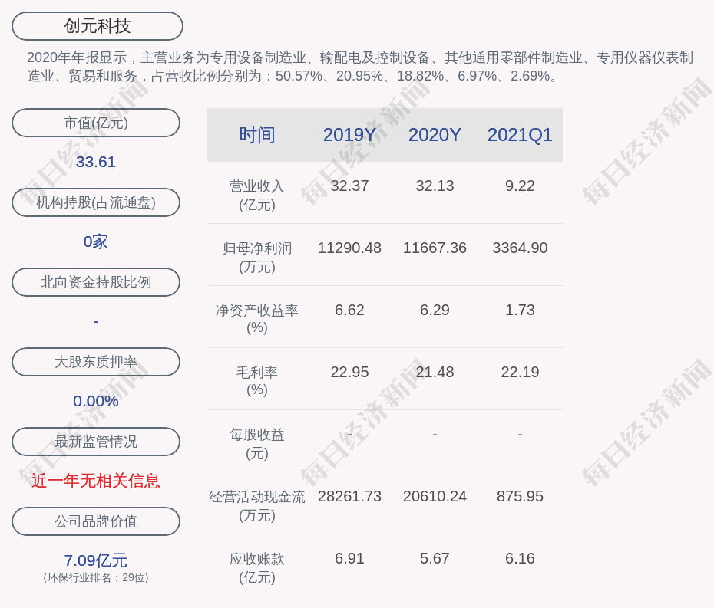Click the 归母净利润(万元) row label
The image size is (714, 608).
[257, 258]
